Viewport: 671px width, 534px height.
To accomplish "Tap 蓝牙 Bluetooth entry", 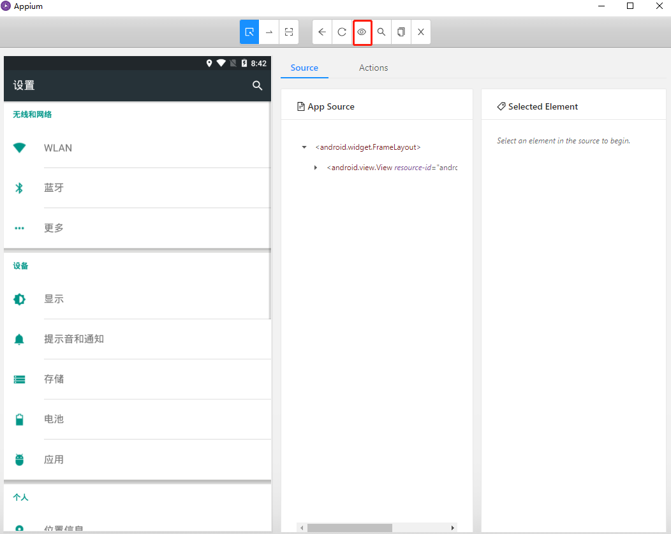I will (x=137, y=188).
